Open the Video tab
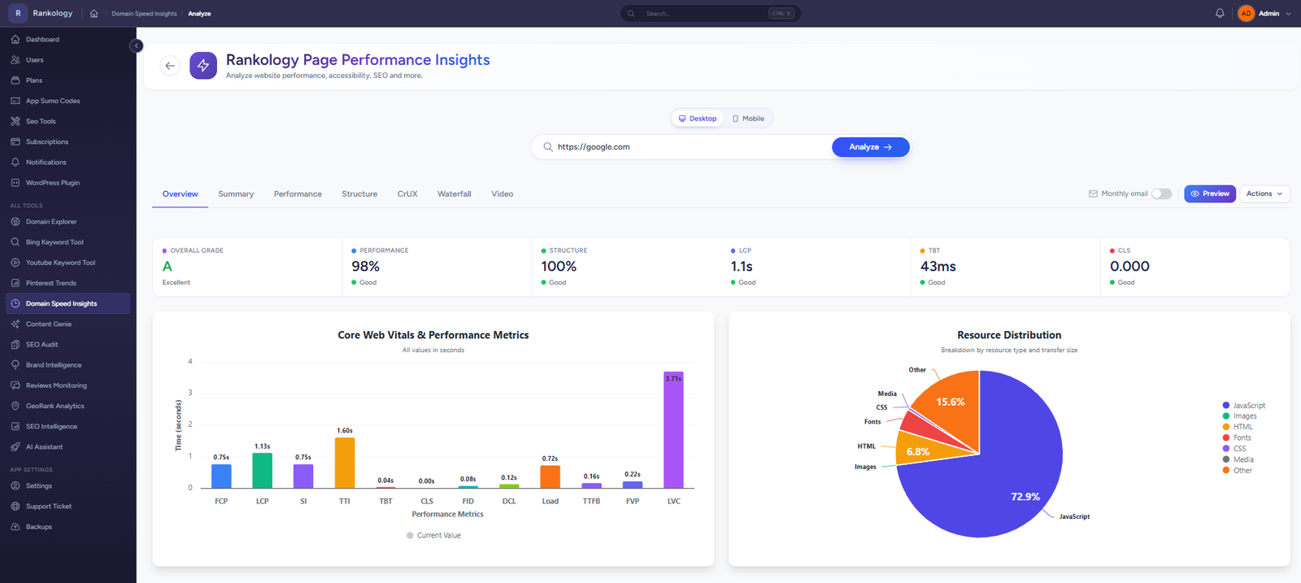 503,194
